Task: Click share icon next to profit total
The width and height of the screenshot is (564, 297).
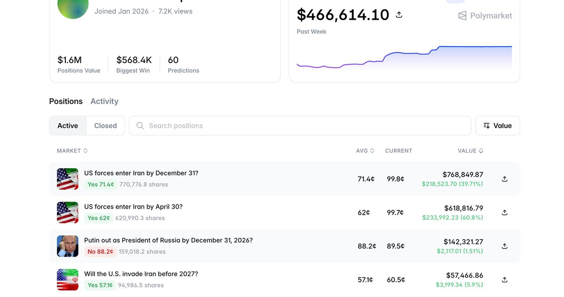Action: pyautogui.click(x=399, y=15)
